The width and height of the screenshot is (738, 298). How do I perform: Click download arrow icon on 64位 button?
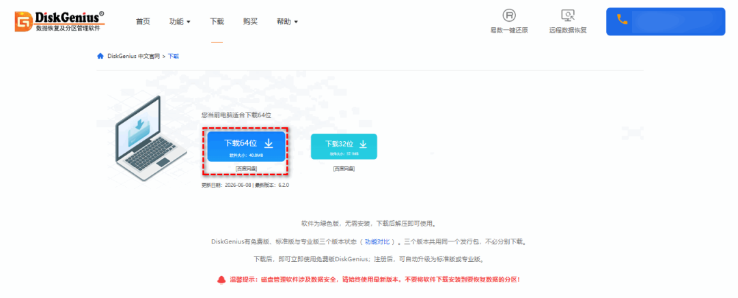(x=269, y=143)
